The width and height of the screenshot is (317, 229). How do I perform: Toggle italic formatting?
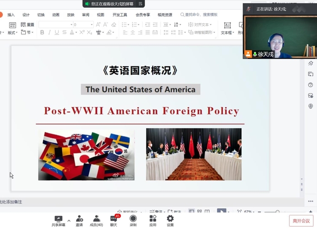coord(49,33)
